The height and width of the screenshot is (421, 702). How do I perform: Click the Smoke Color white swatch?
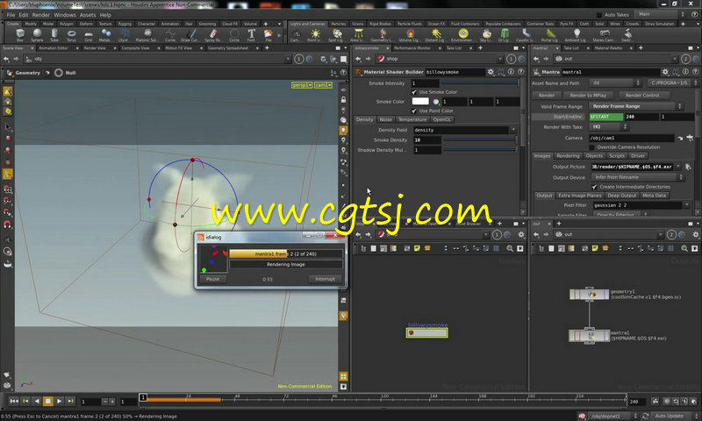pyautogui.click(x=420, y=102)
